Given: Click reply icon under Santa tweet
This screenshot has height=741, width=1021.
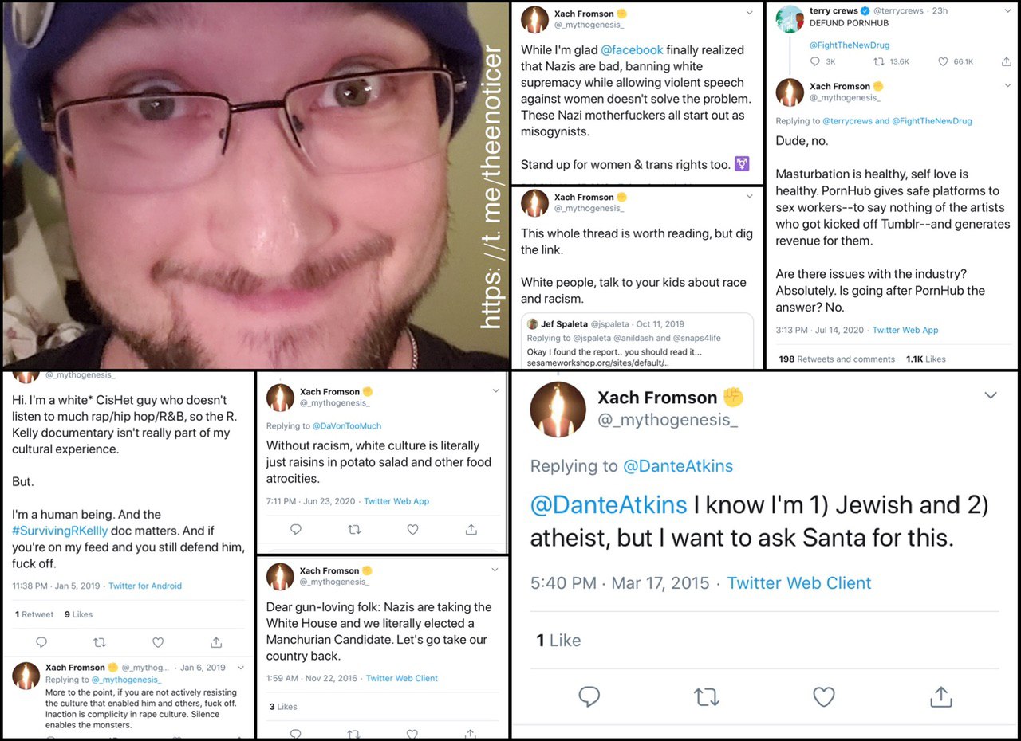Looking at the screenshot, I should click(589, 697).
